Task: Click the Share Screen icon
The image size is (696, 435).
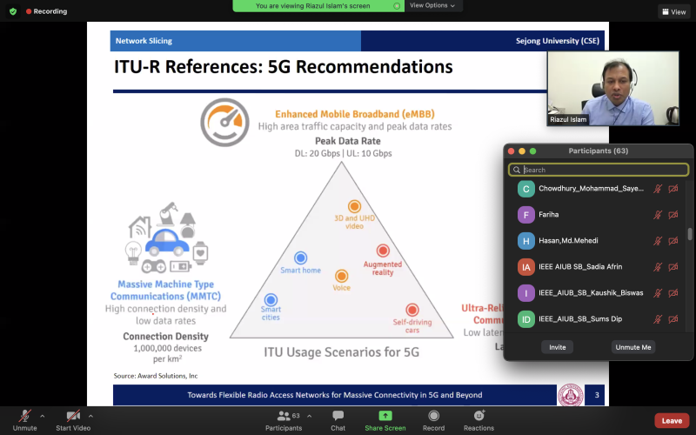Action: 385,417
